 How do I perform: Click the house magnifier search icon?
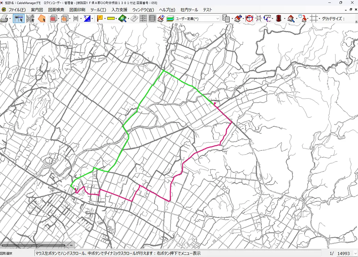[291, 19]
